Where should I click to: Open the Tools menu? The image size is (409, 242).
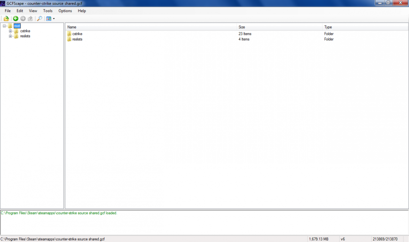(47, 11)
